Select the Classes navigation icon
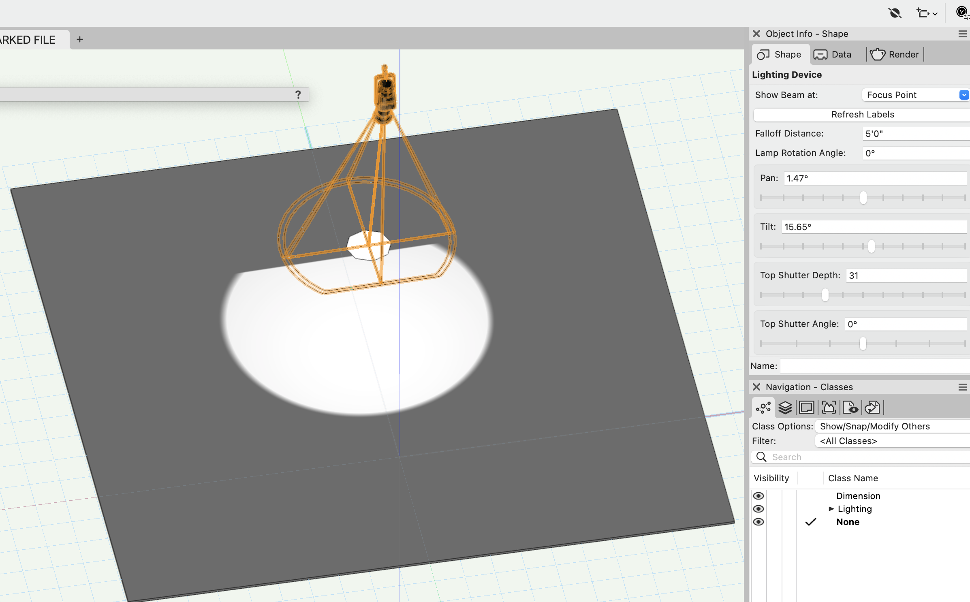 click(x=763, y=408)
